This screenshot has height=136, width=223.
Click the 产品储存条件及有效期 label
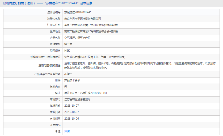click(x=47, y=74)
